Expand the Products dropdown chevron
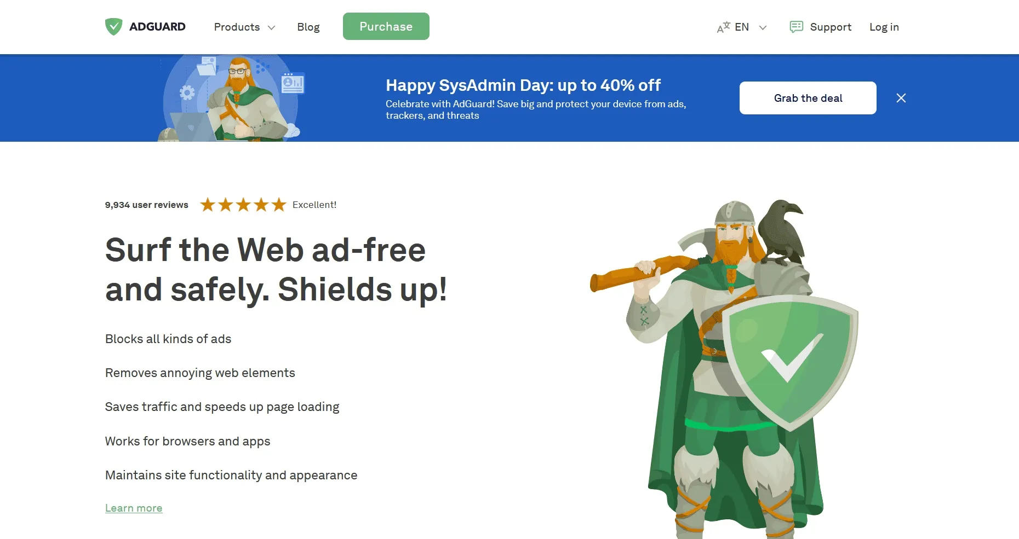1019x539 pixels. click(x=271, y=27)
